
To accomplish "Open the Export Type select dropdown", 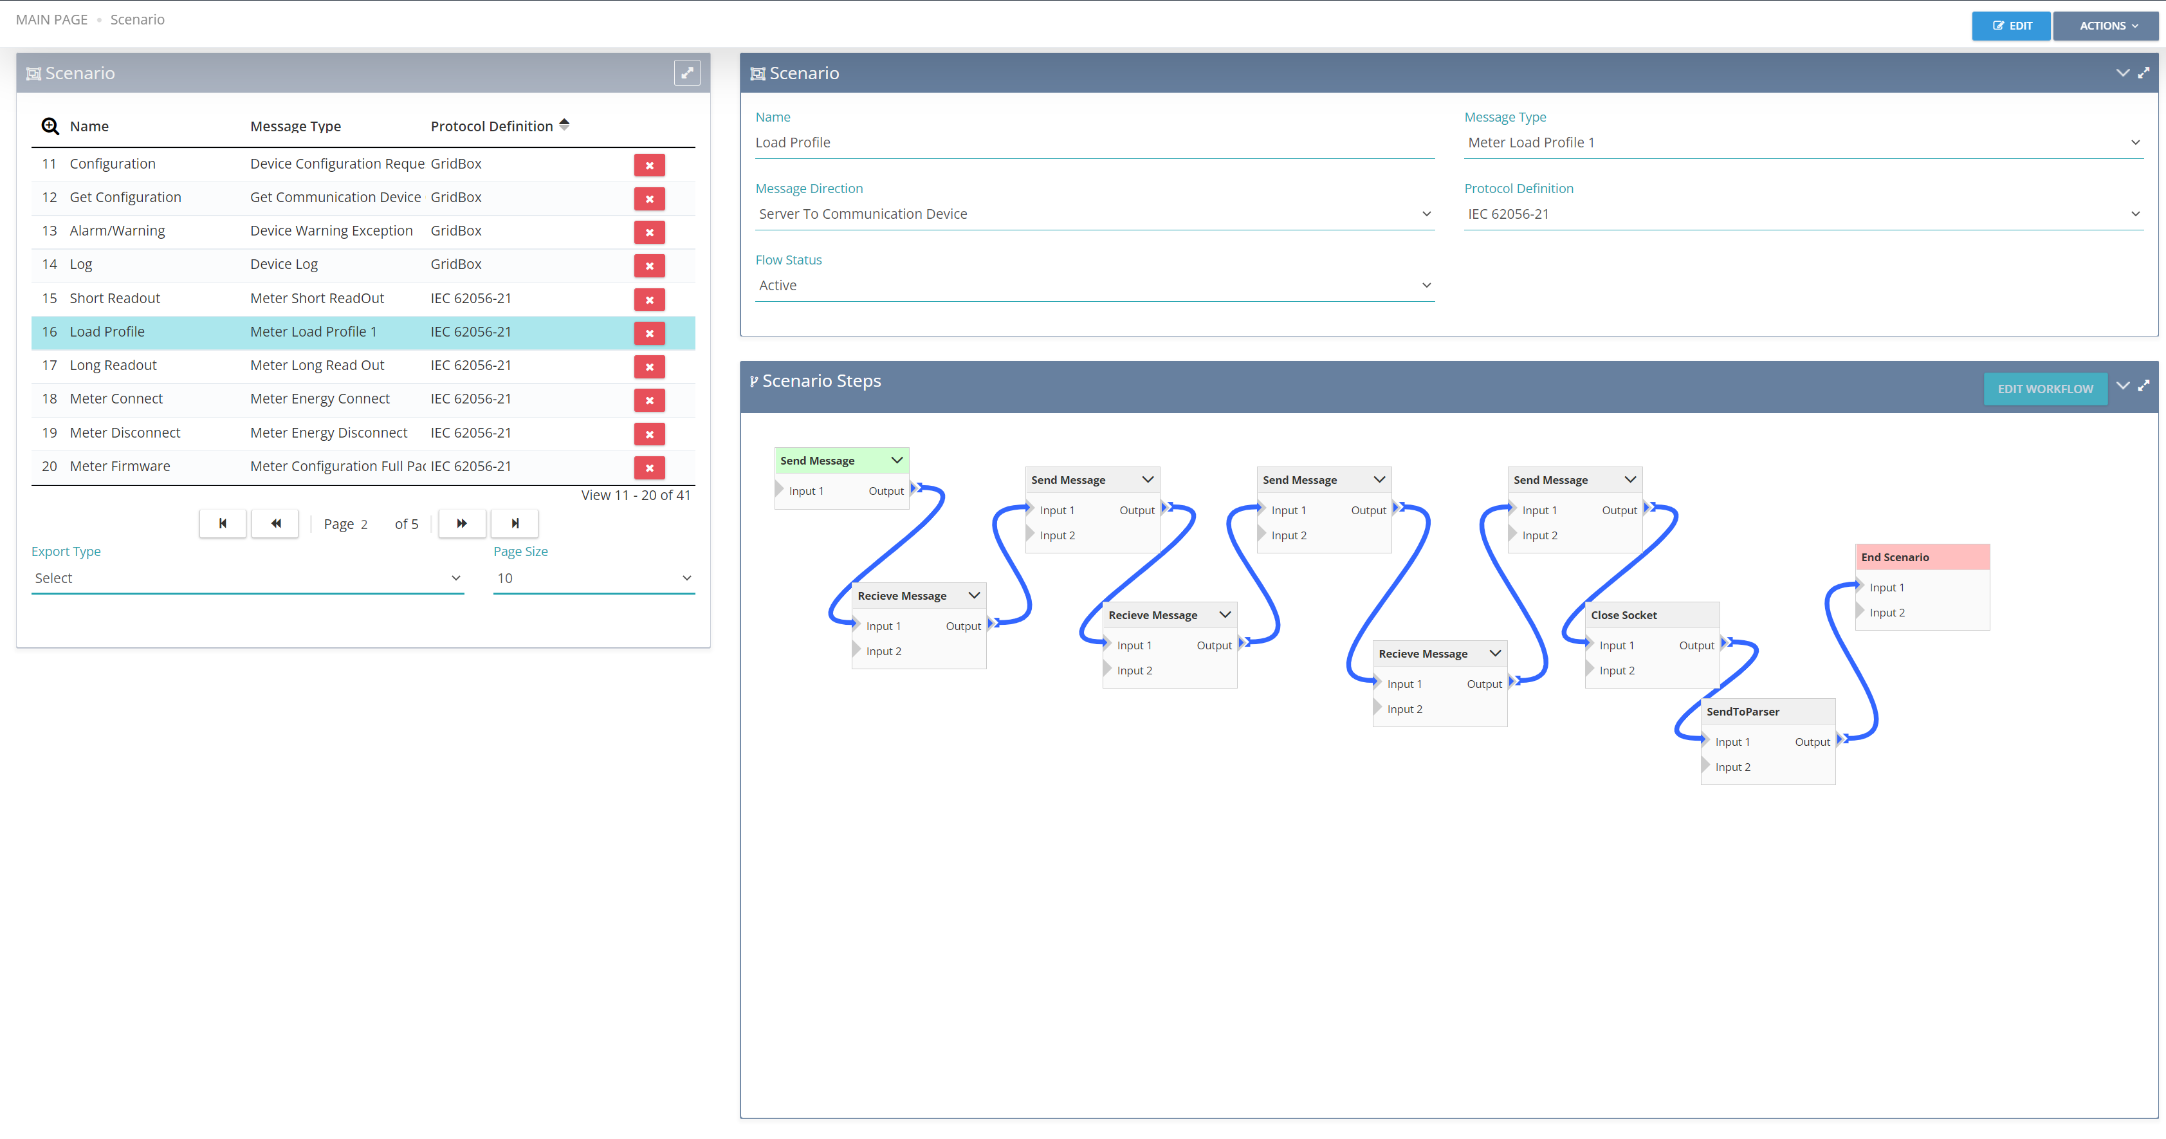I will [x=247, y=578].
